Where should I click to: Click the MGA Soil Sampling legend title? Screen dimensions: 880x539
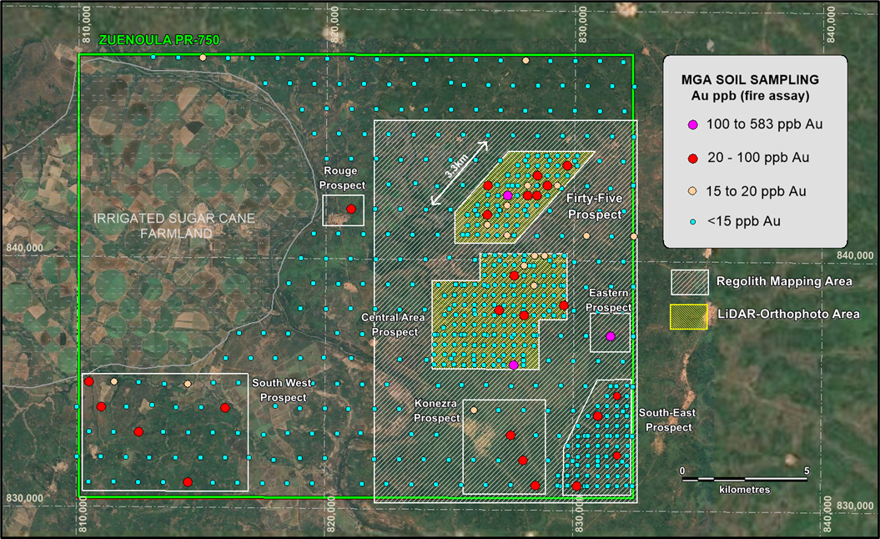(747, 86)
